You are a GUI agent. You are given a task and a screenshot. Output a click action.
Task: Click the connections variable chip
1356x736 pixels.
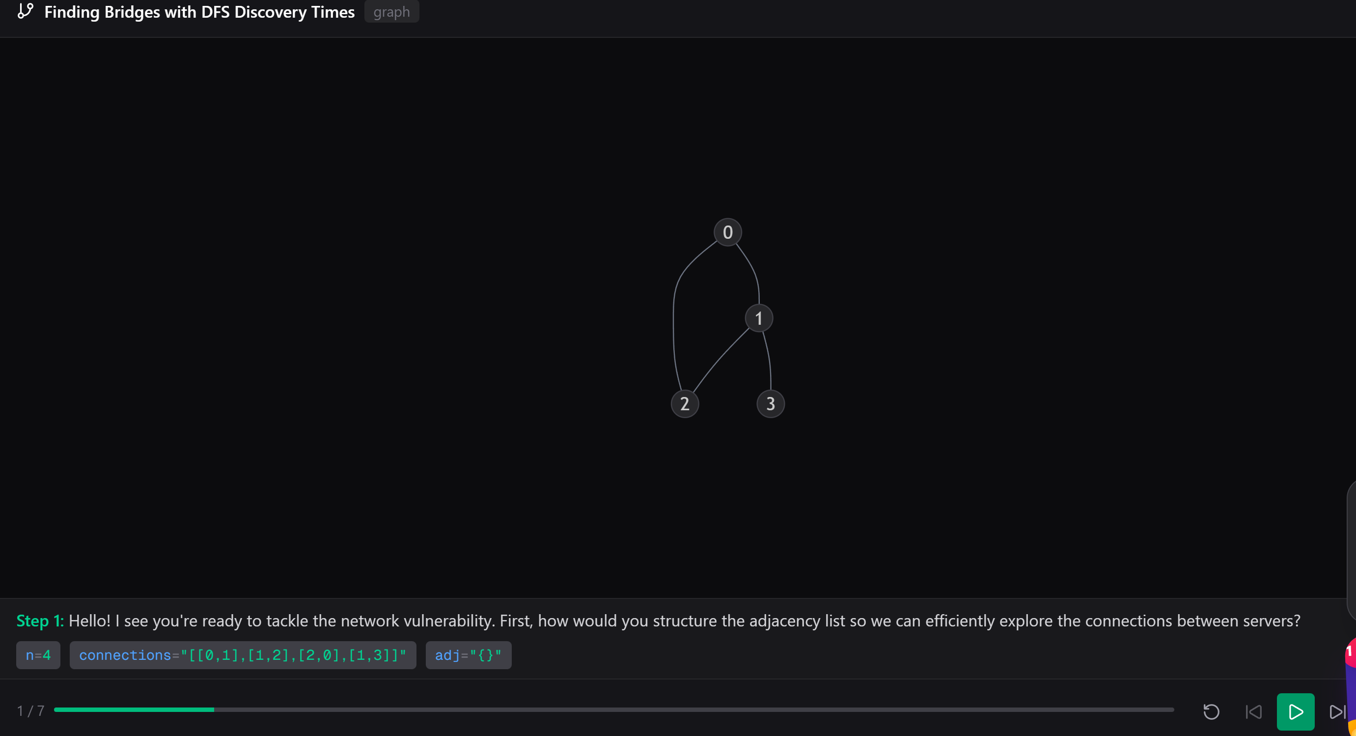coord(242,655)
